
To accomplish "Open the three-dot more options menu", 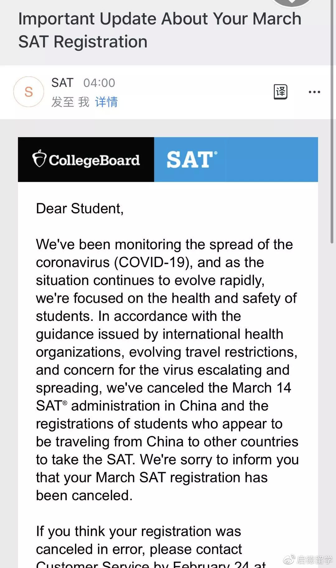I will tap(314, 92).
